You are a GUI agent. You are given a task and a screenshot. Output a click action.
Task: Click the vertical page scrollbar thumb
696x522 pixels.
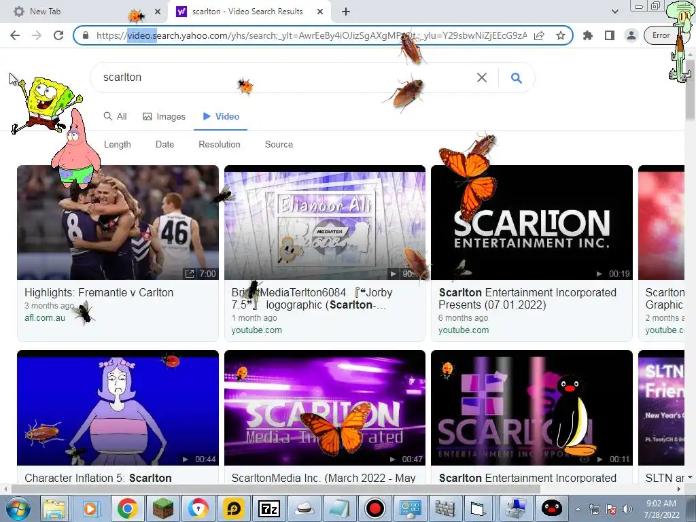click(x=690, y=89)
